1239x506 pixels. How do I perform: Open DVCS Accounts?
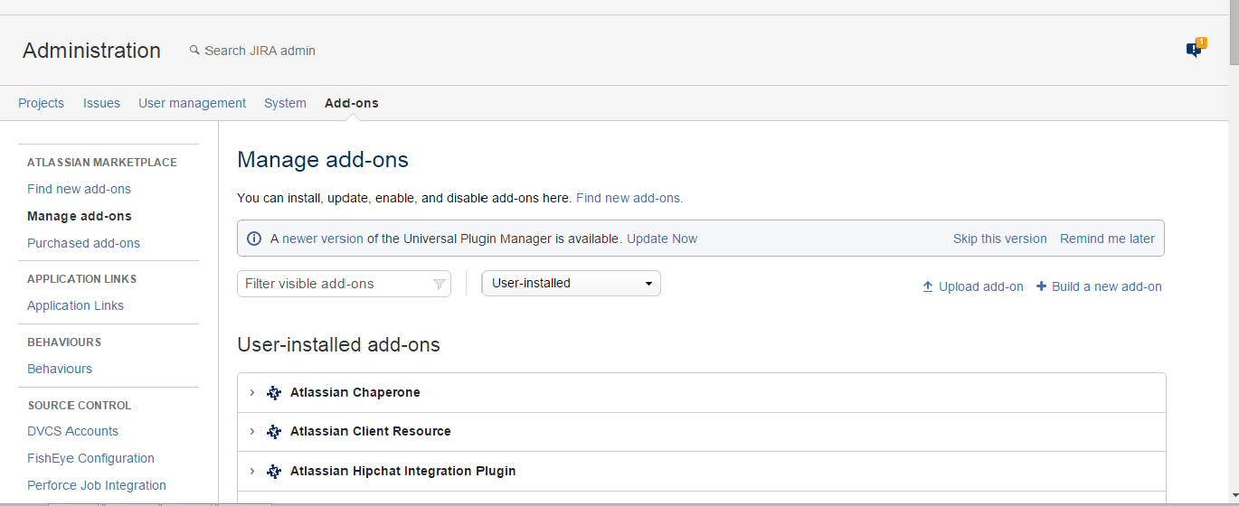pos(72,431)
